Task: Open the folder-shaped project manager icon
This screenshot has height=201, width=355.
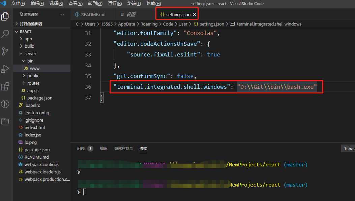Action: 5,121
